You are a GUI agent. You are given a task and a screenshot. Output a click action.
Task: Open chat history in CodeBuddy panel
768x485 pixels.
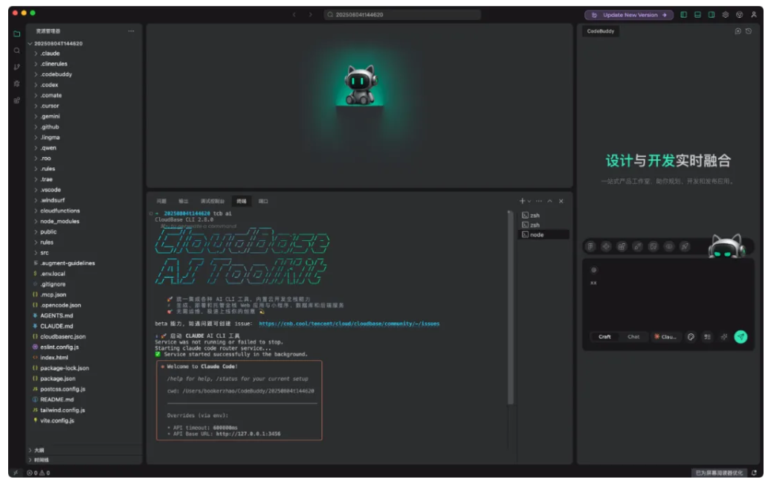point(749,31)
